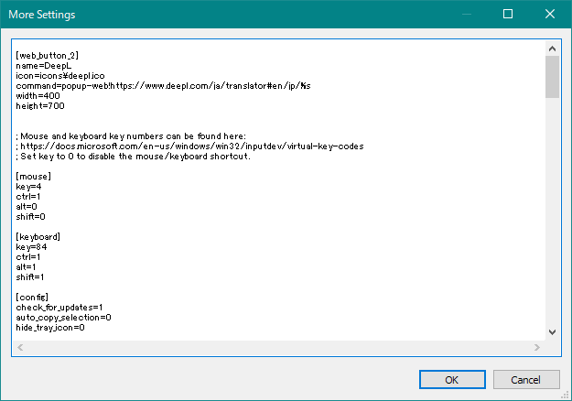Click the horizontal scrollbar right arrow

coord(537,347)
